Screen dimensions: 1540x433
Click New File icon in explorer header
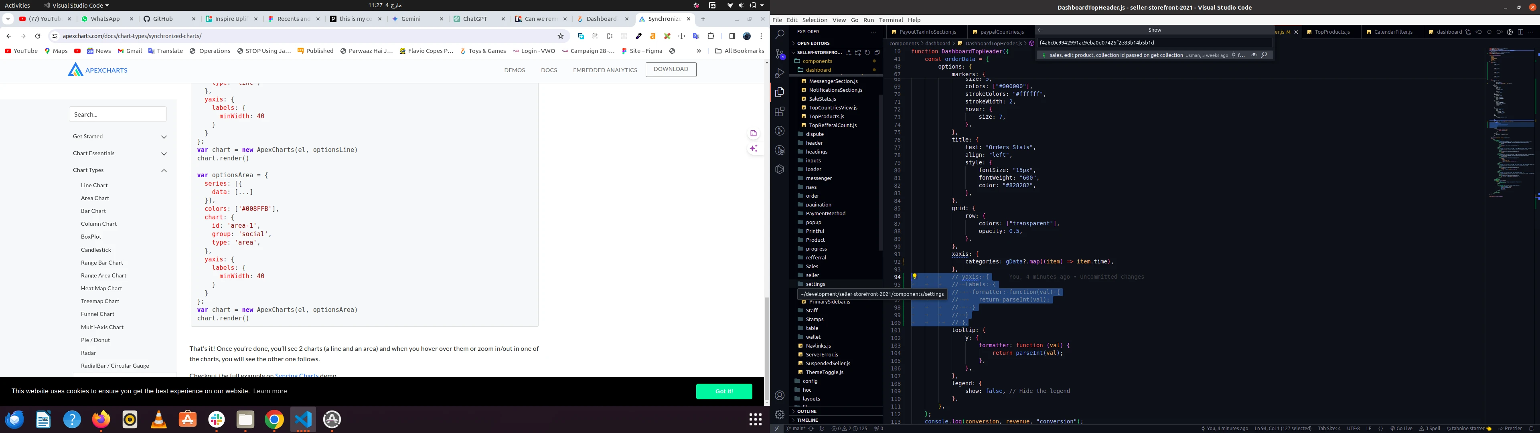(848, 53)
